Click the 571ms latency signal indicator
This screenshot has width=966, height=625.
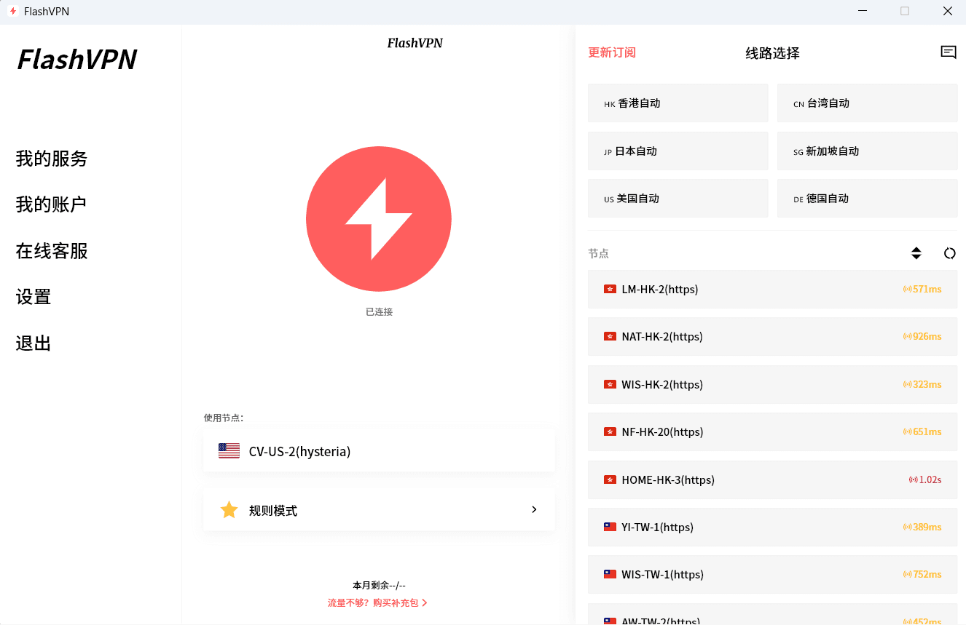tap(922, 289)
